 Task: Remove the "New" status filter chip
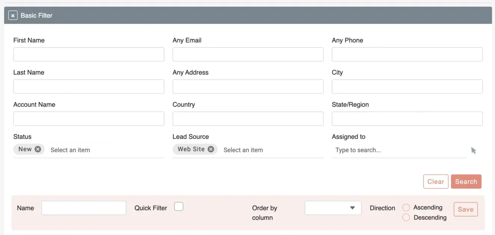coord(37,149)
